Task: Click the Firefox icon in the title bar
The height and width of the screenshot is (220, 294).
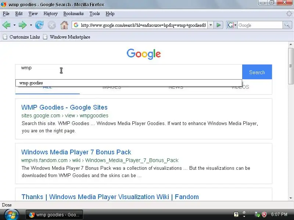Action: pyautogui.click(x=4, y=4)
